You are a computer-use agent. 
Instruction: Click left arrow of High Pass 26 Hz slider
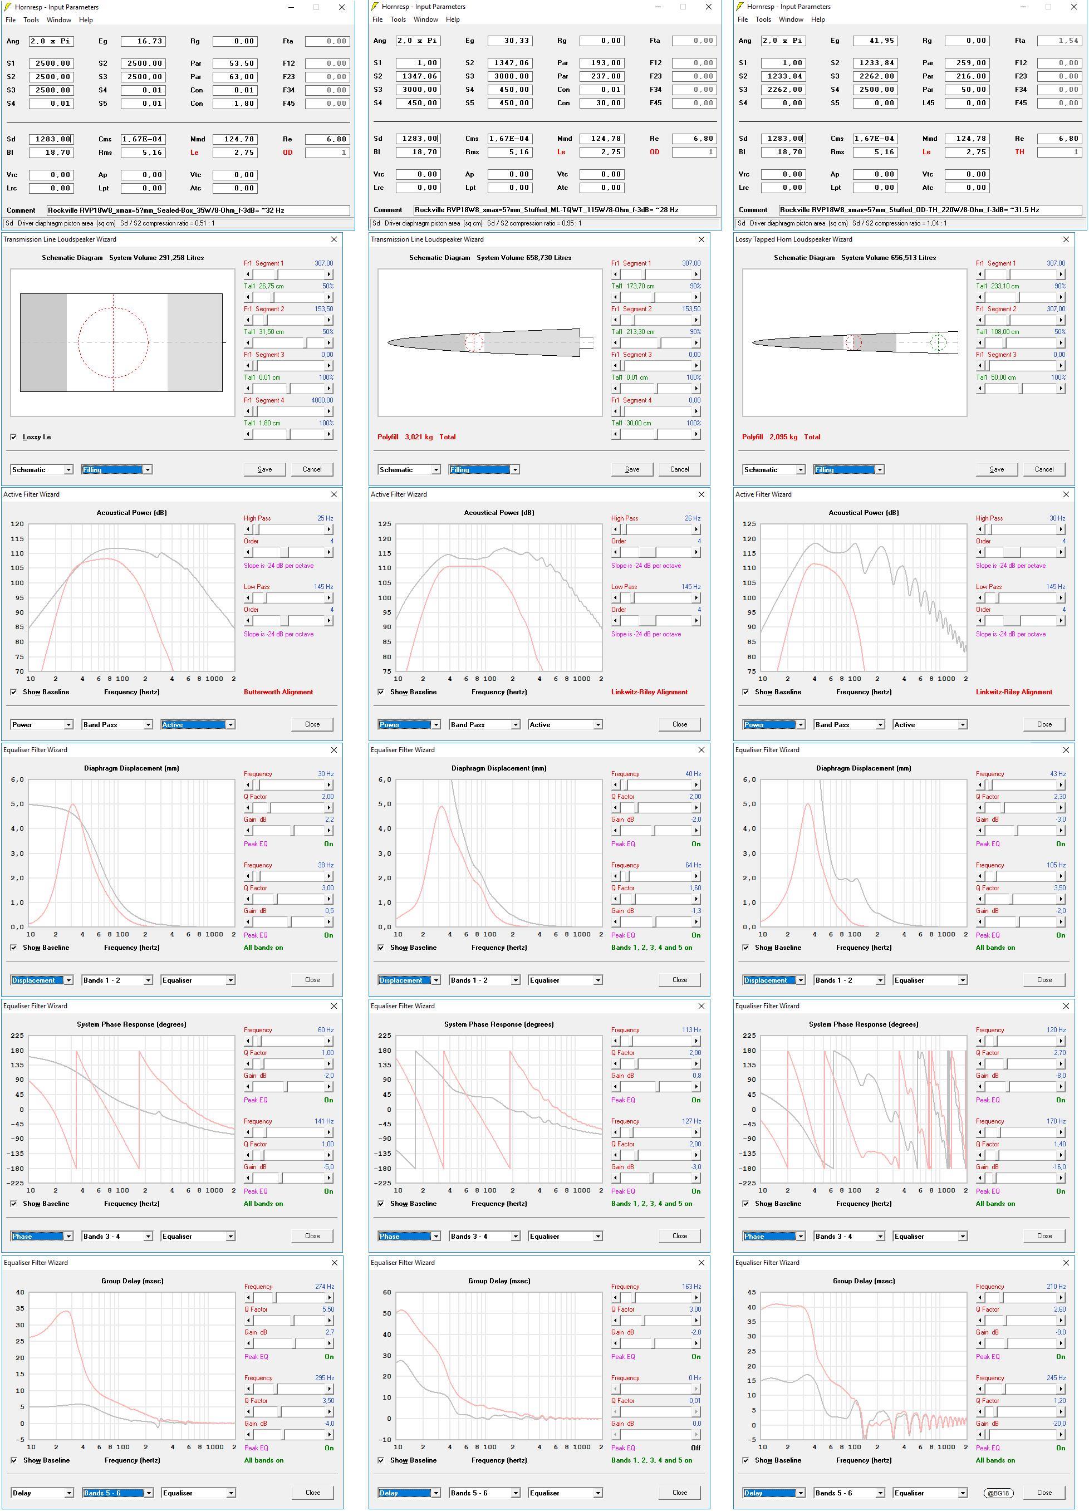pyautogui.click(x=615, y=529)
